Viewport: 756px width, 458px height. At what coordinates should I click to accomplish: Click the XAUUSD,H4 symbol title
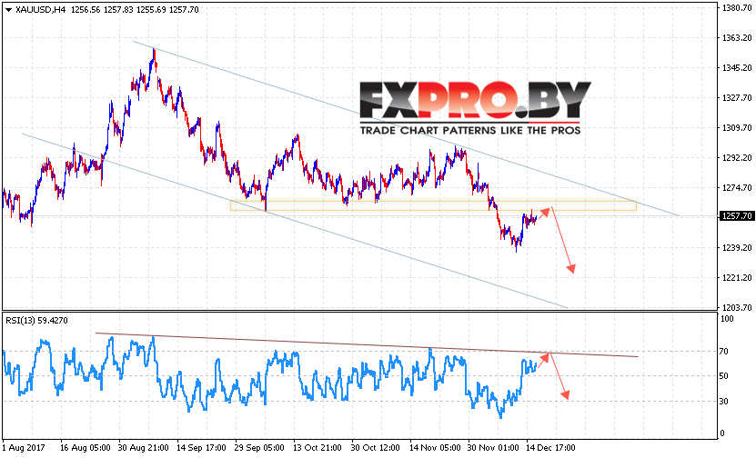(41, 10)
